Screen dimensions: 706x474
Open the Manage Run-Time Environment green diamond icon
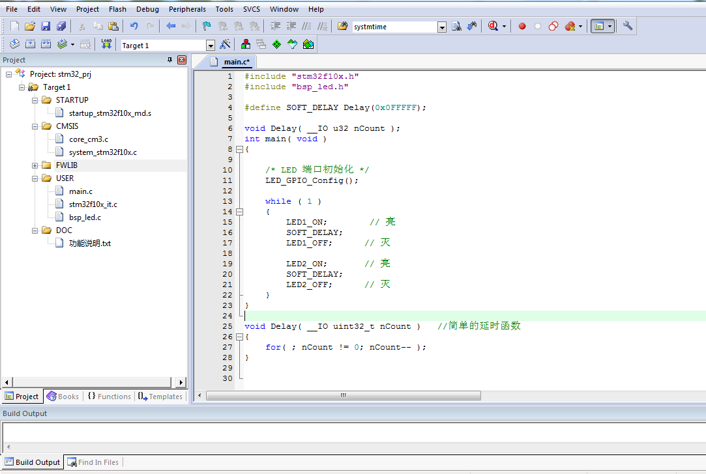pyautogui.click(x=276, y=44)
